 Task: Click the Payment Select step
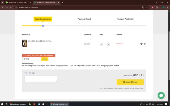coord(84,19)
